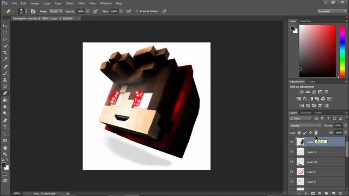Hide Layer 12 visibility eye
Viewport: 349px width, 196px height.
tap(292, 142)
